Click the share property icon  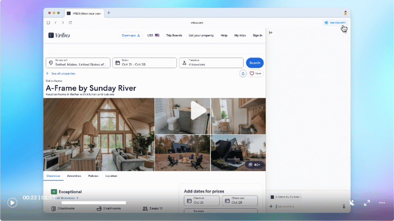(243, 73)
